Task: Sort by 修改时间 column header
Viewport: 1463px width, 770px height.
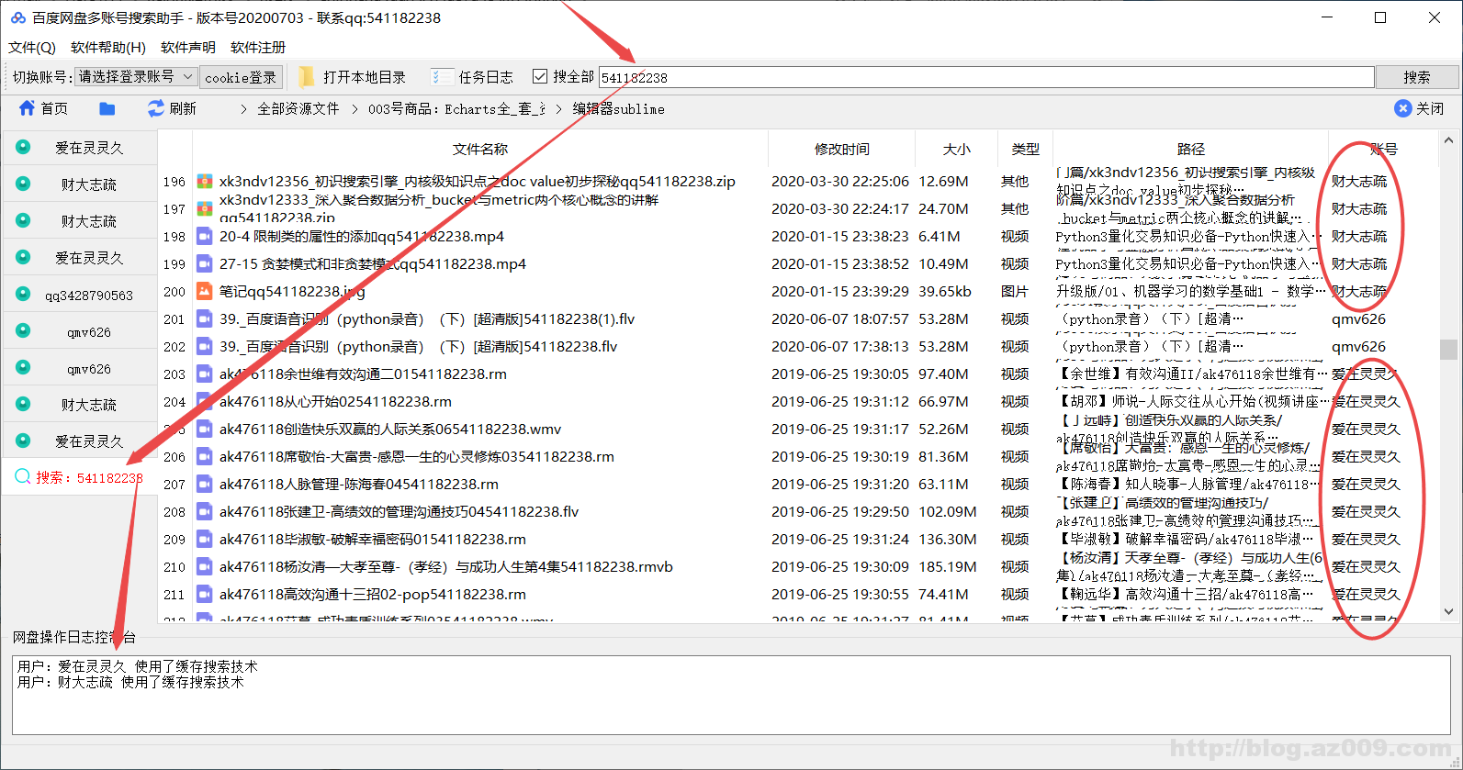Action: click(842, 149)
